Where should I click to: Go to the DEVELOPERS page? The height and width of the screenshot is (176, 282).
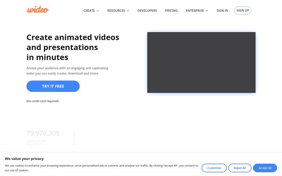click(x=147, y=11)
